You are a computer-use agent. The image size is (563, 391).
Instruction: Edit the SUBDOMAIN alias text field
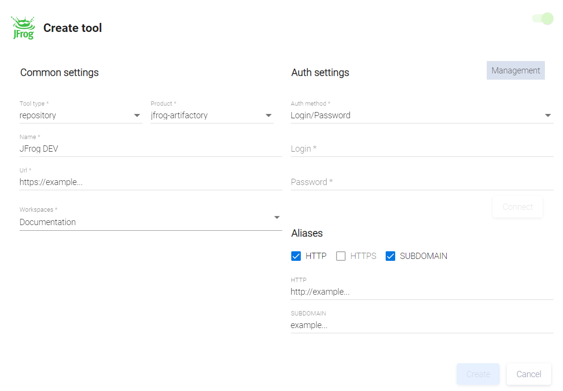pyautogui.click(x=421, y=325)
